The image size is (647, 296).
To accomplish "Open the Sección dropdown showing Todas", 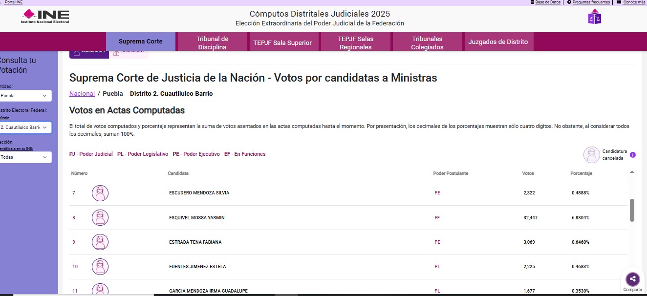I will tap(25, 157).
